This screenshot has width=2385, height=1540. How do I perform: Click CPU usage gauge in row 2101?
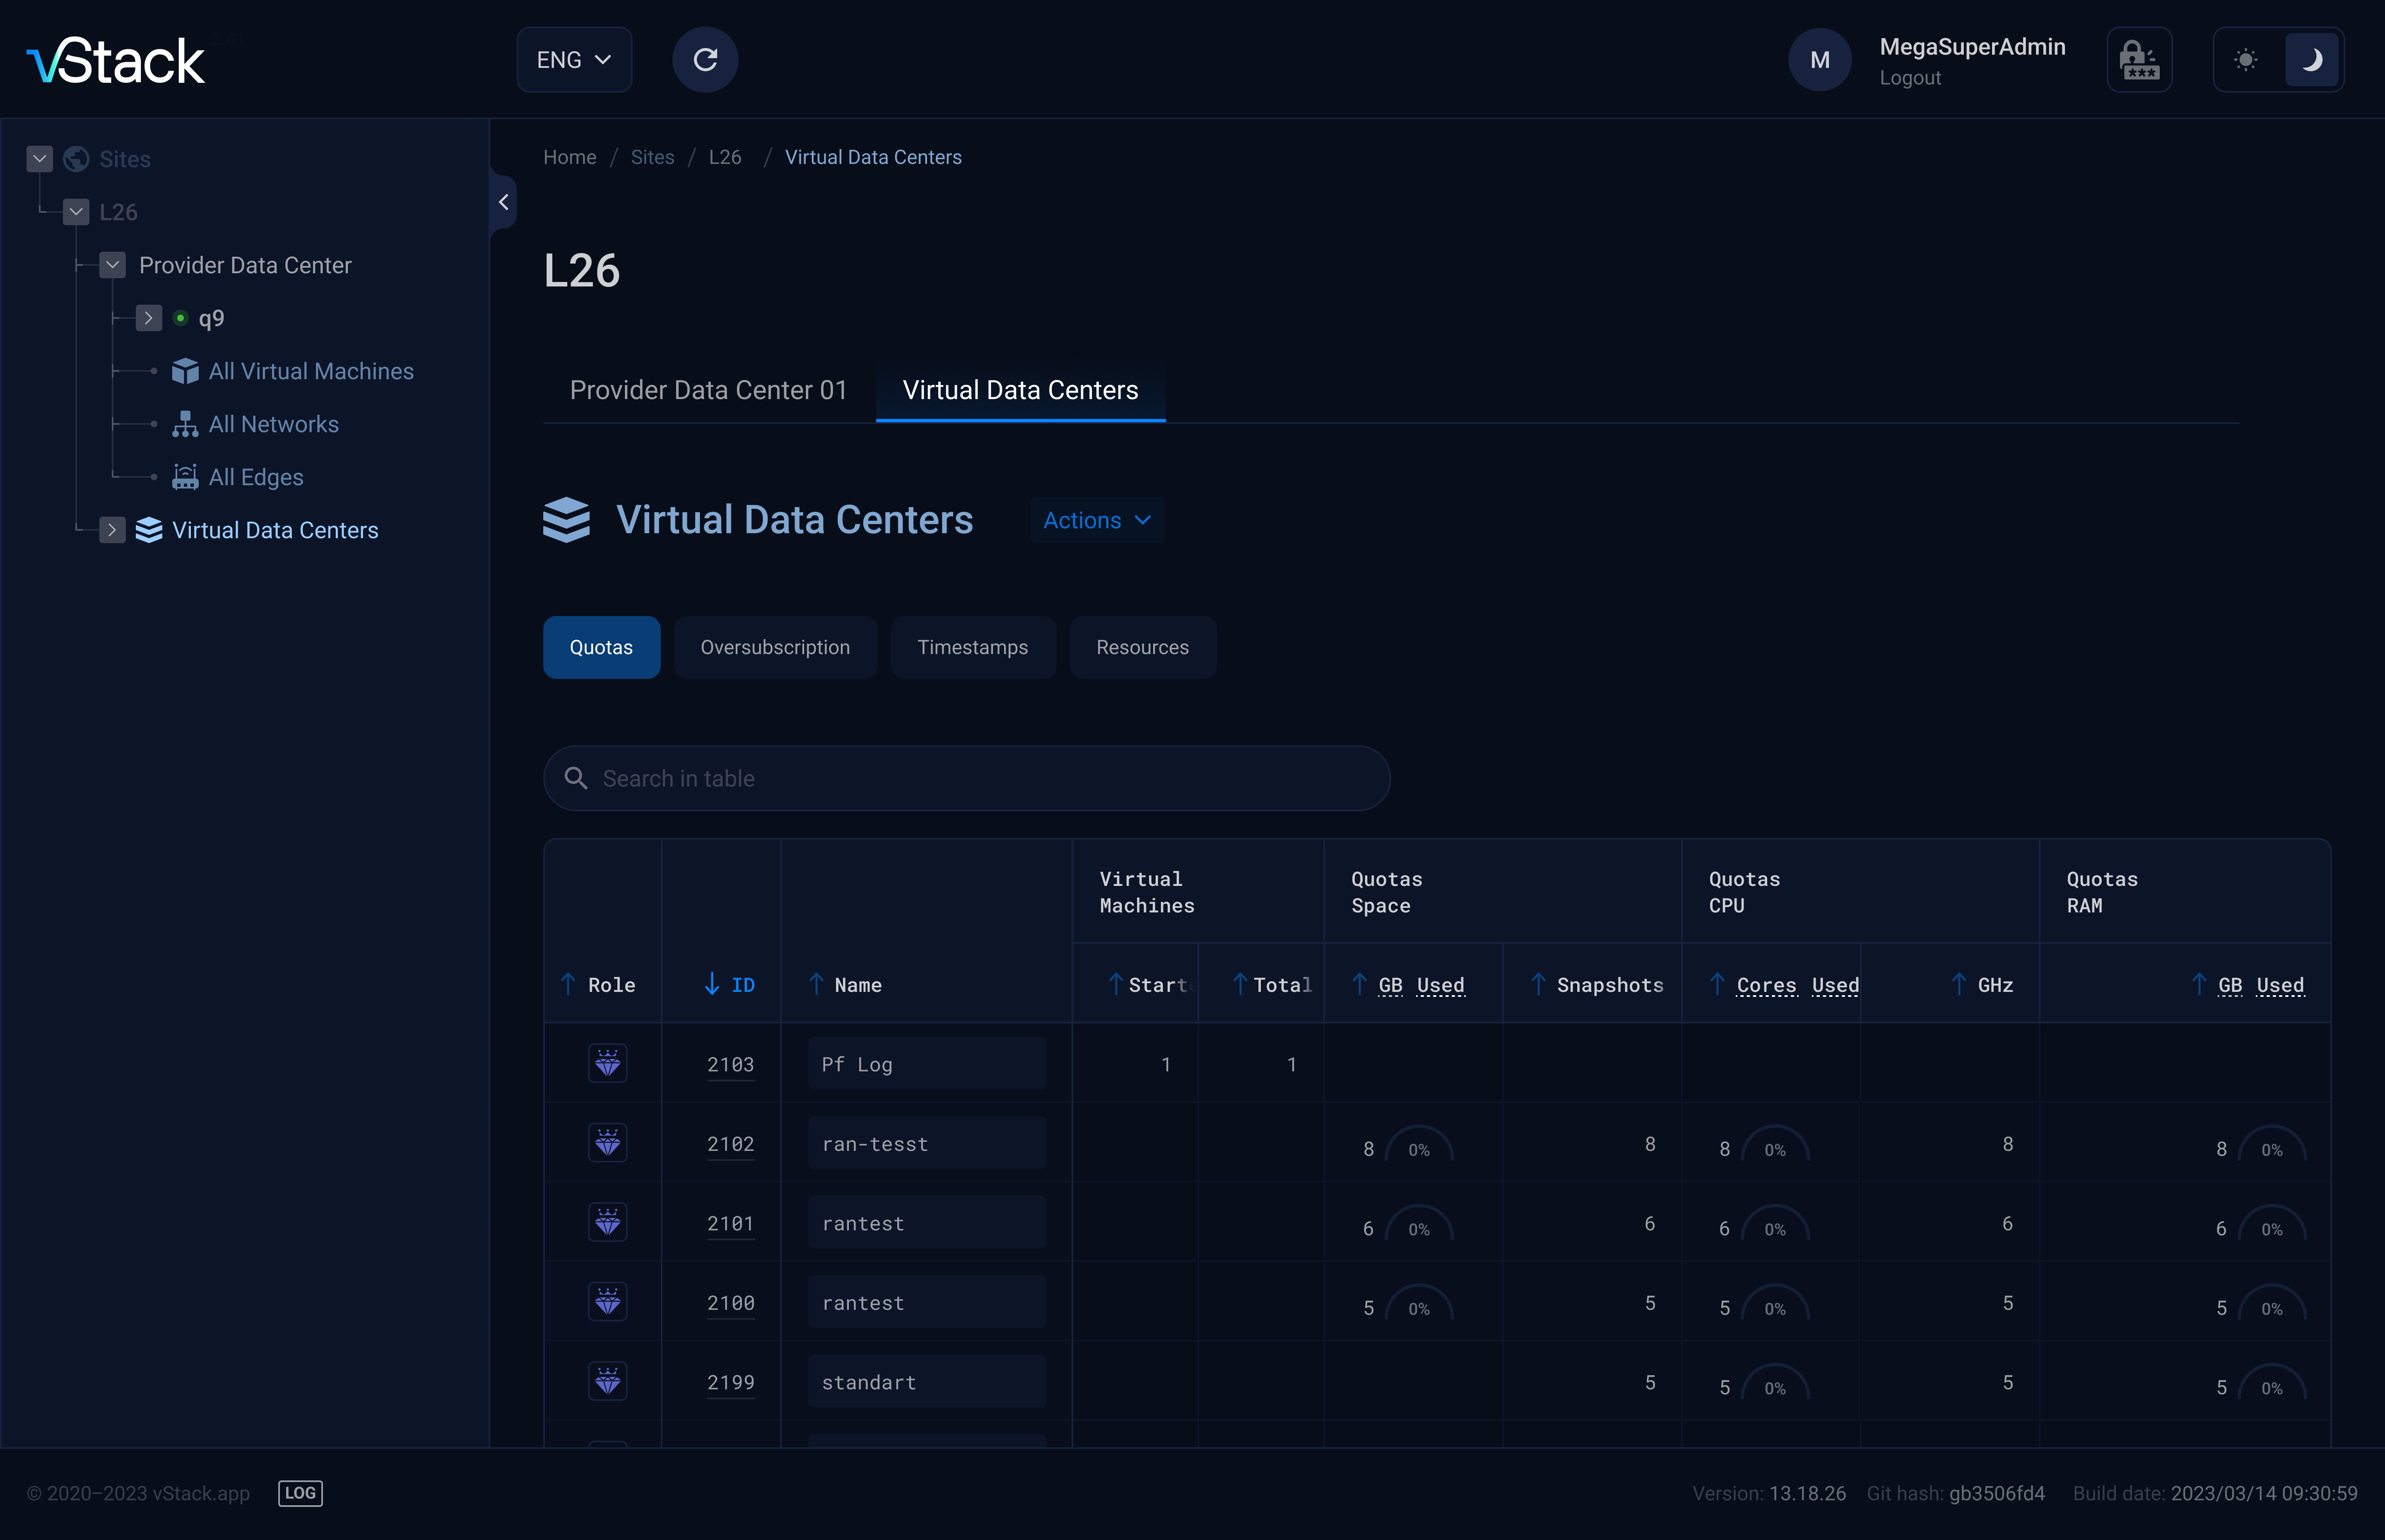click(1775, 1223)
